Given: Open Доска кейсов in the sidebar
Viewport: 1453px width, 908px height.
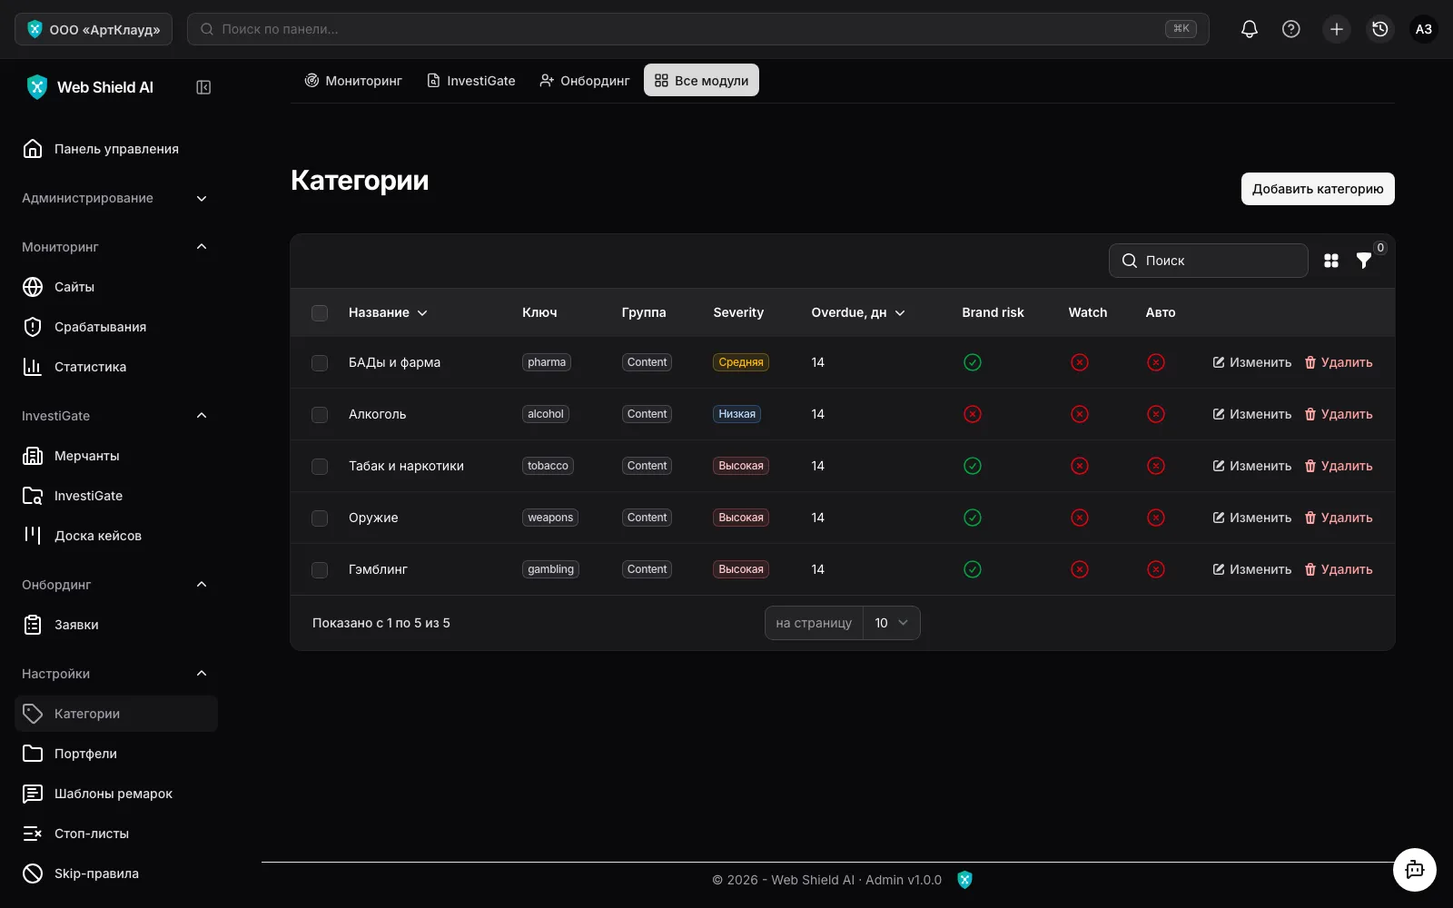Looking at the screenshot, I should (116, 536).
